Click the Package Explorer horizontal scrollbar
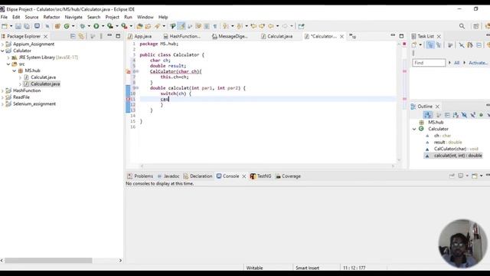The image size is (490, 276). [48, 261]
